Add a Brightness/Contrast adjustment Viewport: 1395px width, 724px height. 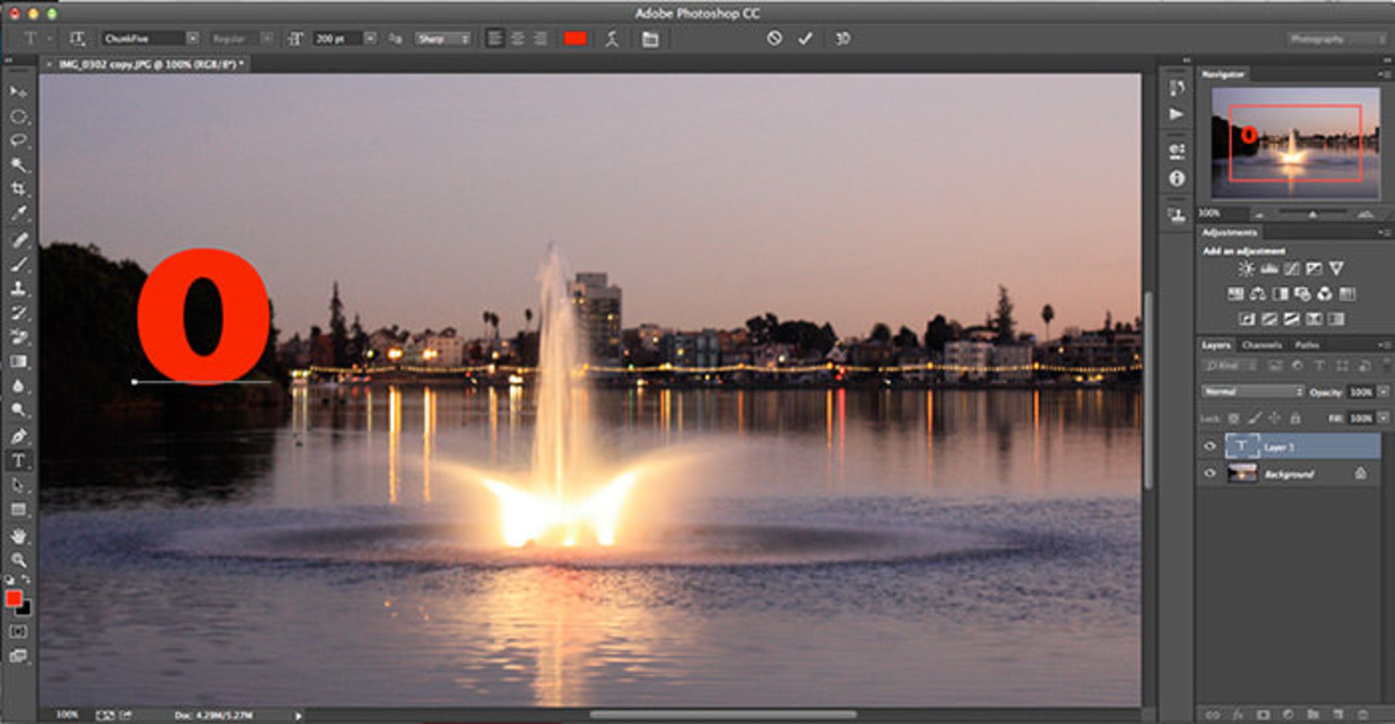(1246, 269)
